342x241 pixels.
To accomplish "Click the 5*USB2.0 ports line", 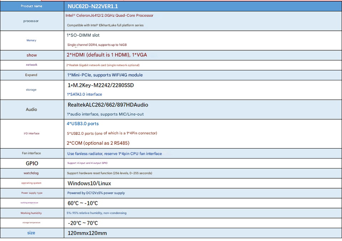I will click(x=112, y=133).
